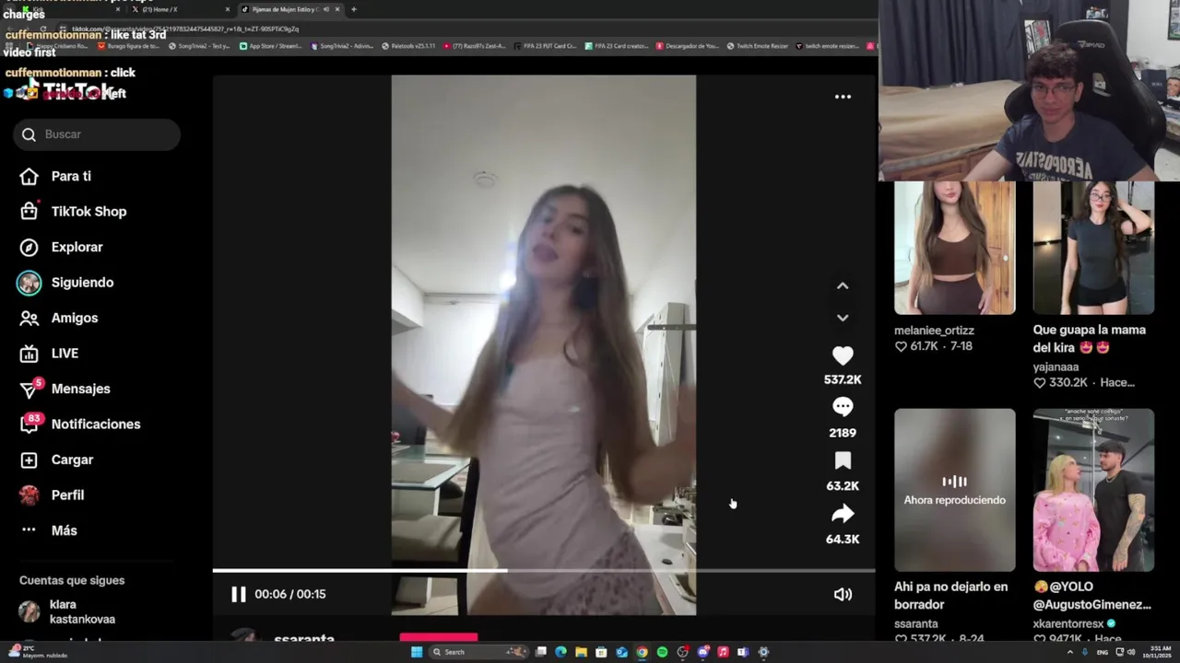Go to previous video with up chevron
The height and width of the screenshot is (663, 1180).
843,285
